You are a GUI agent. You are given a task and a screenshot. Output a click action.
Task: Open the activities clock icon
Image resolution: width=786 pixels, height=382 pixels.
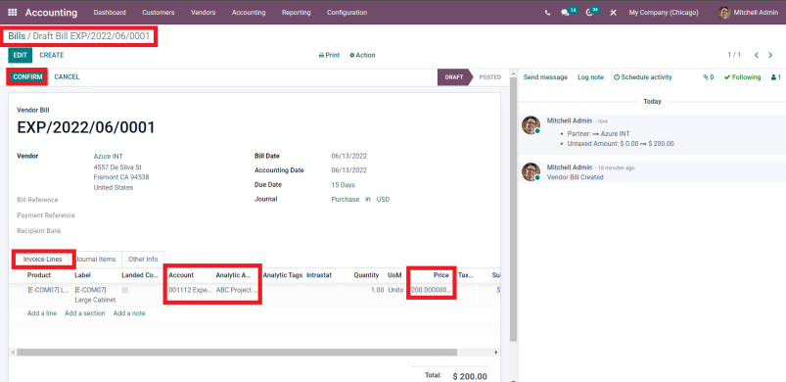pyautogui.click(x=589, y=13)
